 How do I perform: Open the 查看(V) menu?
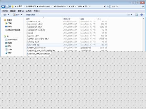coord(21,11)
